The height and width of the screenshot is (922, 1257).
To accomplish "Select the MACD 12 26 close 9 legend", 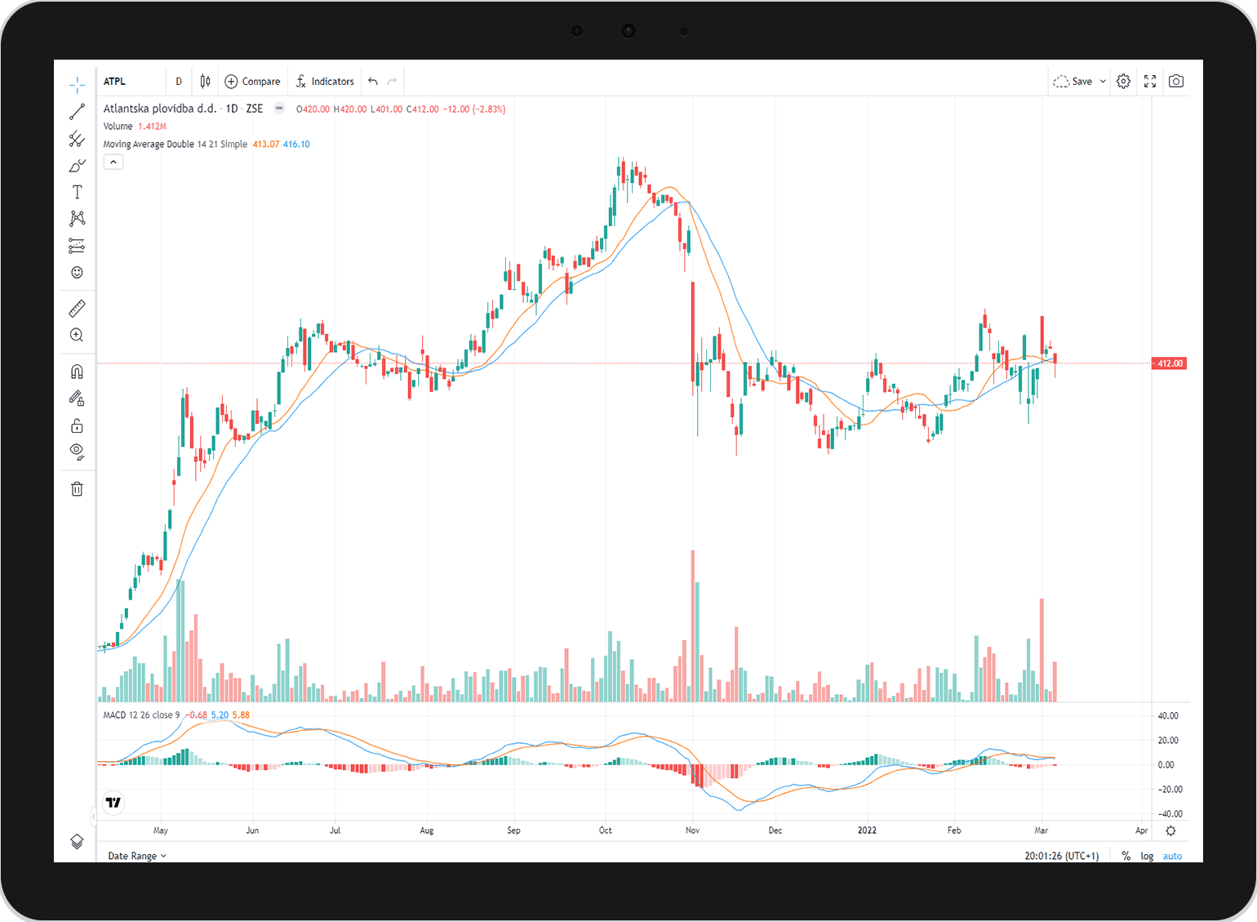I will point(141,715).
